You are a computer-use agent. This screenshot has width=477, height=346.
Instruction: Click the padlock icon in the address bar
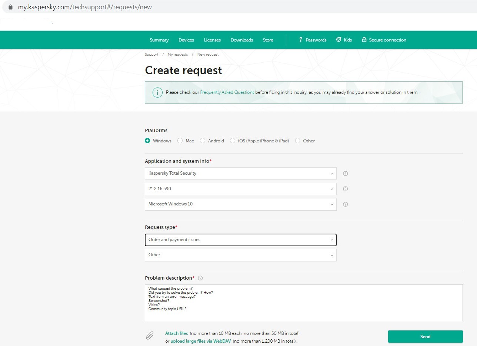10,7
